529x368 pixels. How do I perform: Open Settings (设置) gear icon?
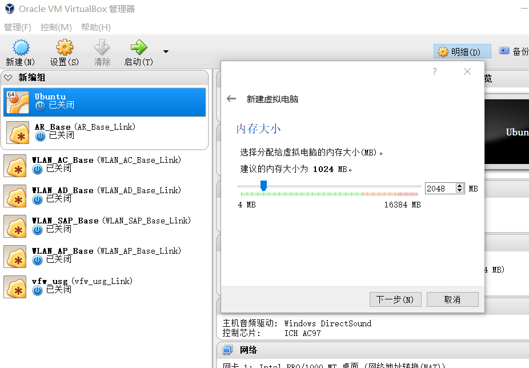[x=65, y=47]
